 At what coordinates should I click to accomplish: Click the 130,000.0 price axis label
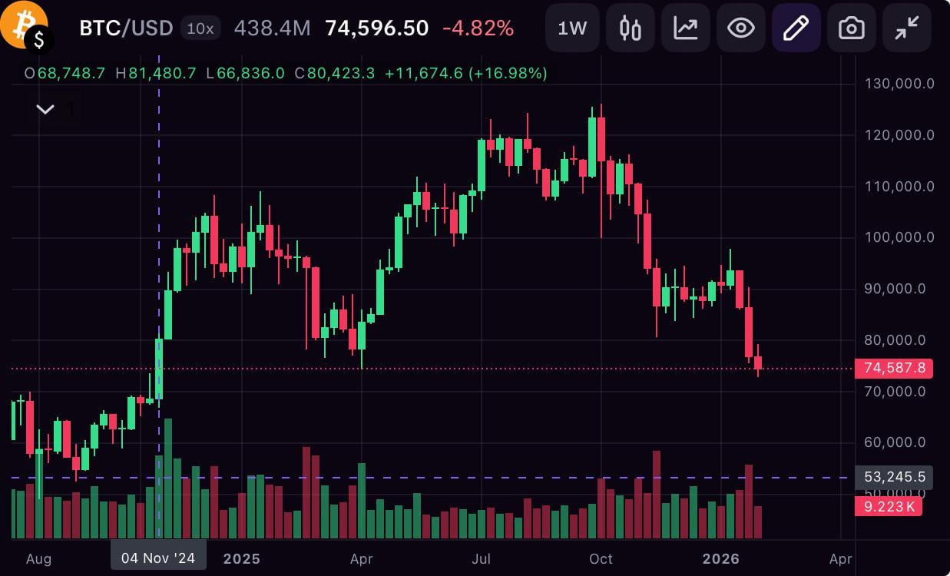point(899,83)
